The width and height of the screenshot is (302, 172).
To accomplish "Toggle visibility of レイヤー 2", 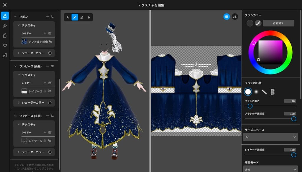I will [50, 91].
